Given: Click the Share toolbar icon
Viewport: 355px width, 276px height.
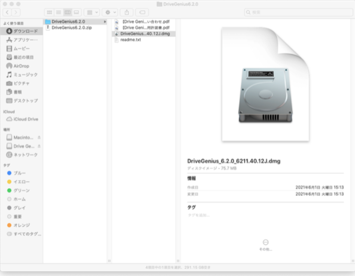Looking at the screenshot, I should click(127, 12).
